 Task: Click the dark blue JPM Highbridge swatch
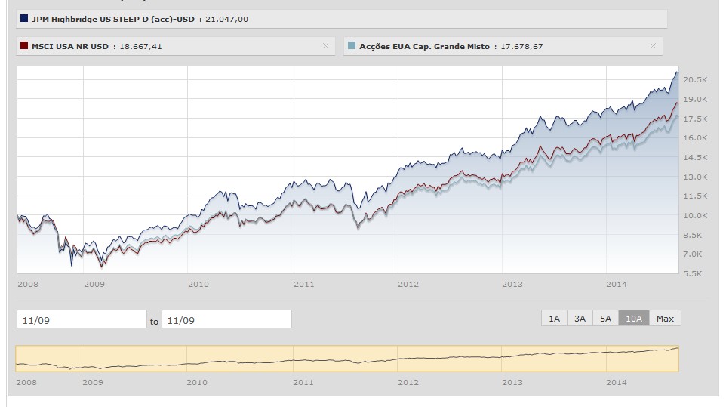click(x=25, y=19)
